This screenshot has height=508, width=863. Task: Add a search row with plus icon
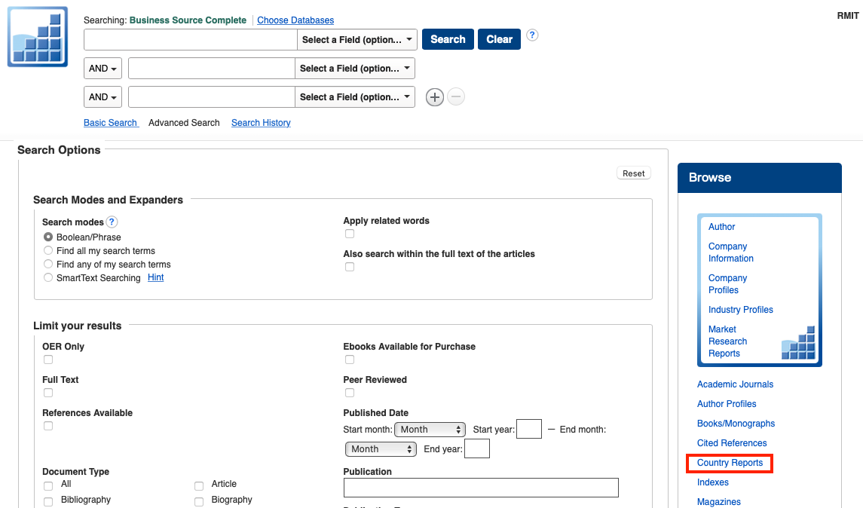[x=435, y=97]
